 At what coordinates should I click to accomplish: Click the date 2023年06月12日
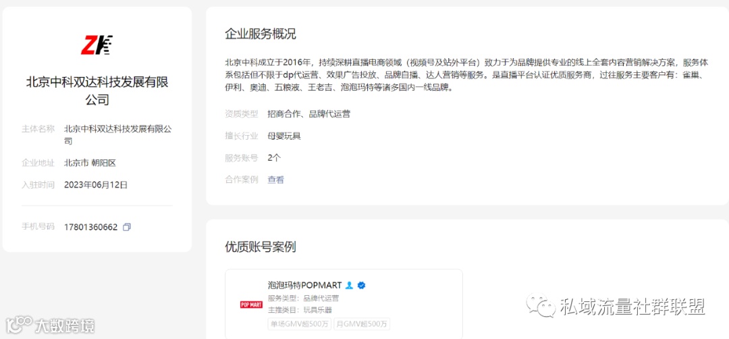click(96, 184)
